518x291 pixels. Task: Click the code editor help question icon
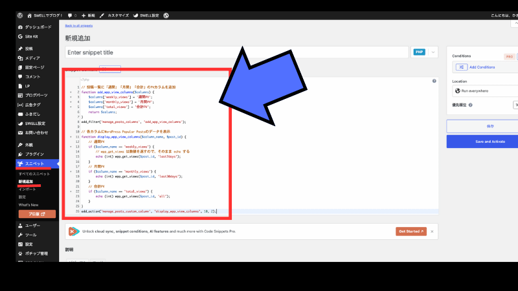coord(434,81)
